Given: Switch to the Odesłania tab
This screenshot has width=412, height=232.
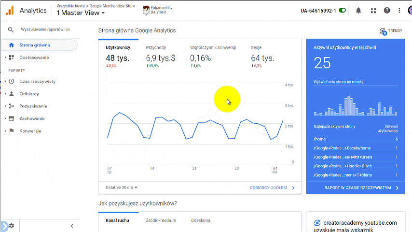Looking at the screenshot, I should 201,220.
